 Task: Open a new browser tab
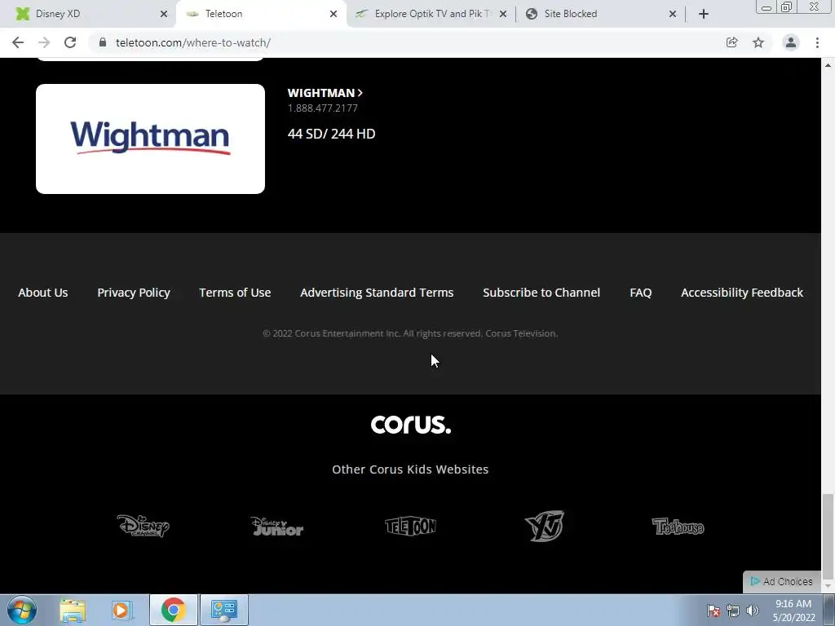(704, 14)
